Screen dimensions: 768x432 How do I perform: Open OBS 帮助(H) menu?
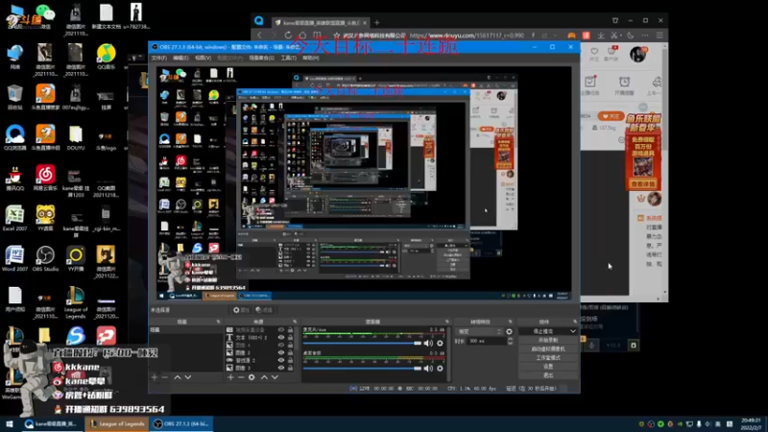coord(310,58)
